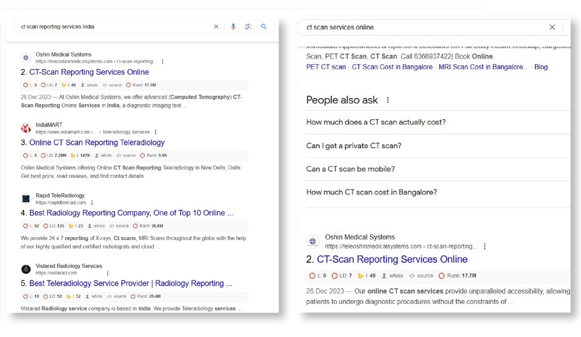Open 'Online CT Scan Reporting Teleradiology' result
The image size is (581, 337).
click(97, 143)
